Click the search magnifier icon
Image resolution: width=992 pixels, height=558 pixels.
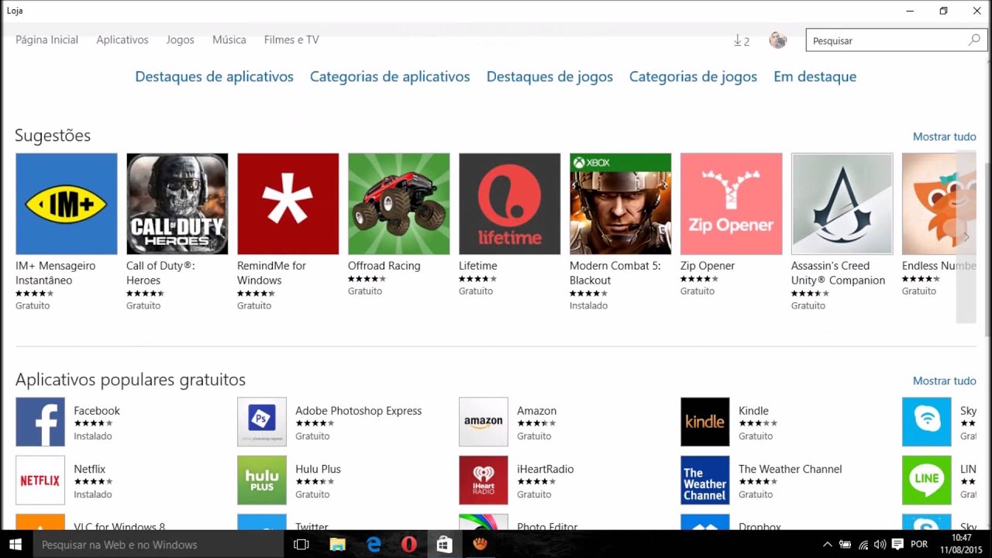[x=974, y=40]
